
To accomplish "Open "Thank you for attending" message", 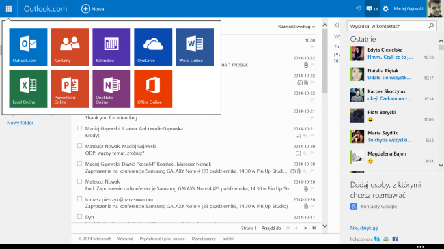I will (x=111, y=118).
